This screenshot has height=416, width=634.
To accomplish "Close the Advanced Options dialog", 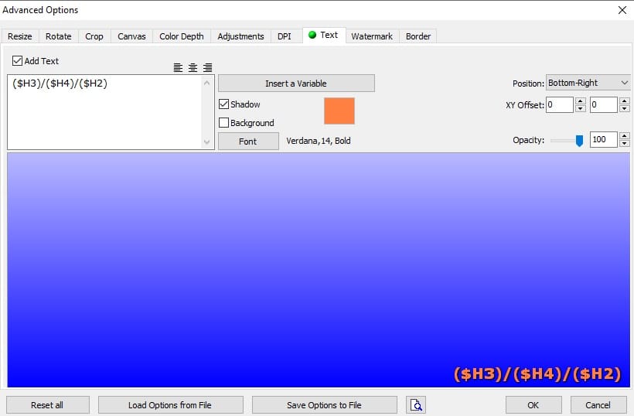I will 622,10.
